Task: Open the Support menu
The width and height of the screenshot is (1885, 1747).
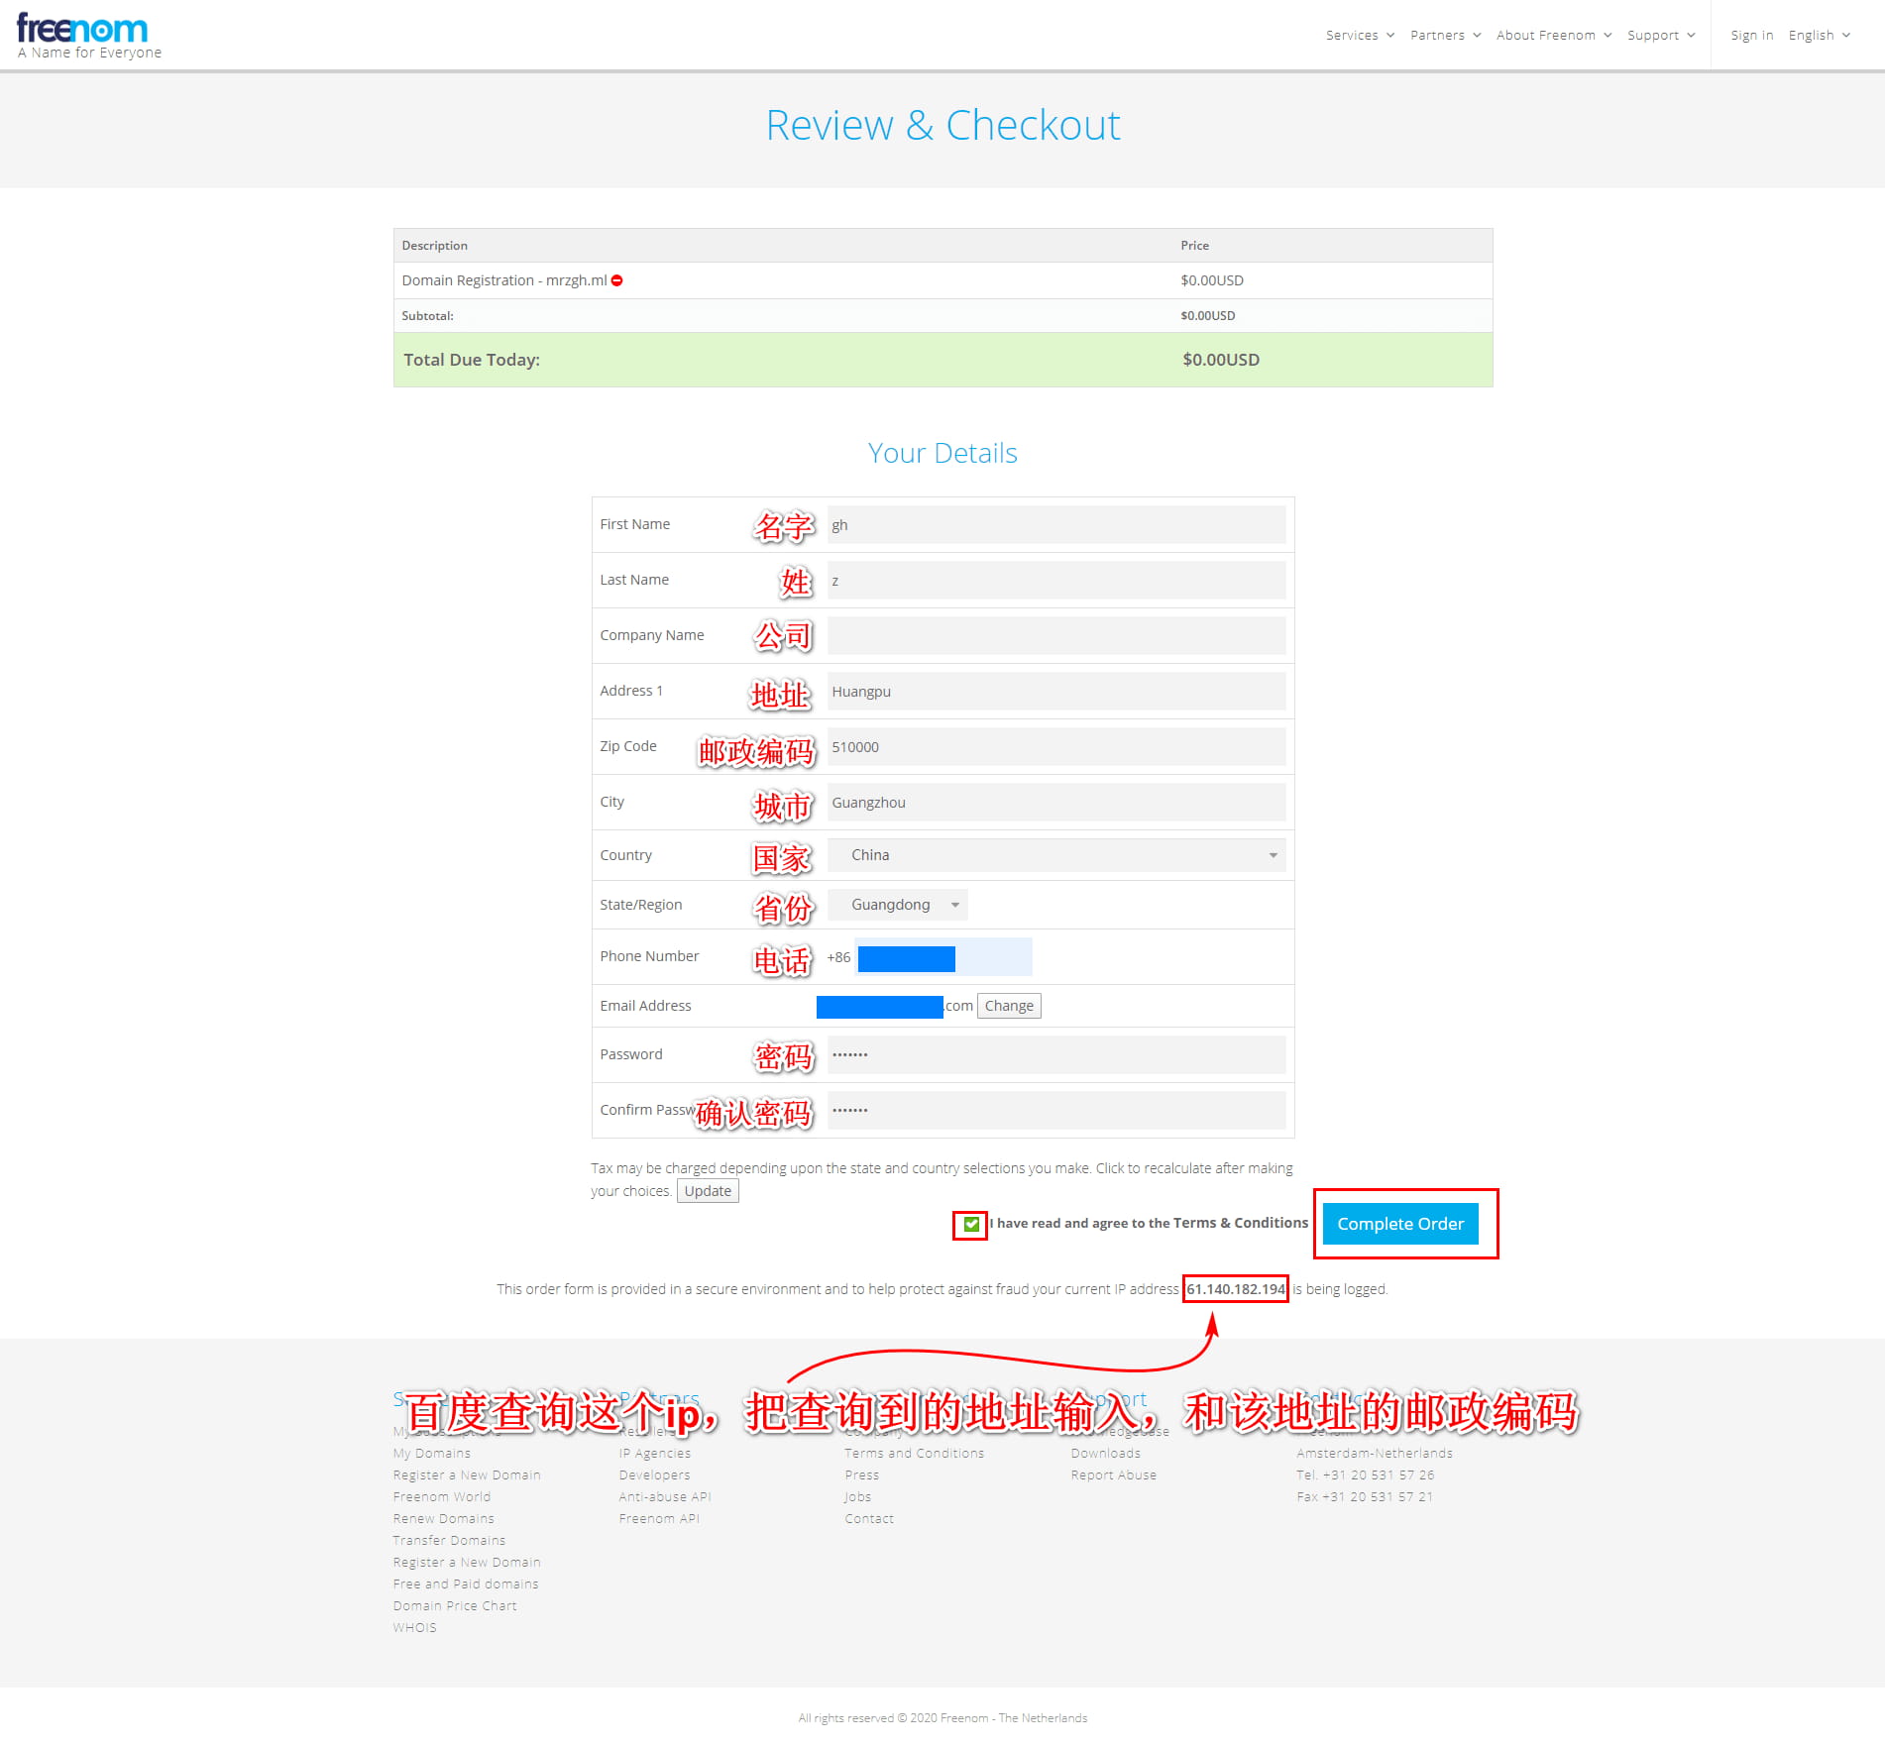Action: coord(1660,36)
